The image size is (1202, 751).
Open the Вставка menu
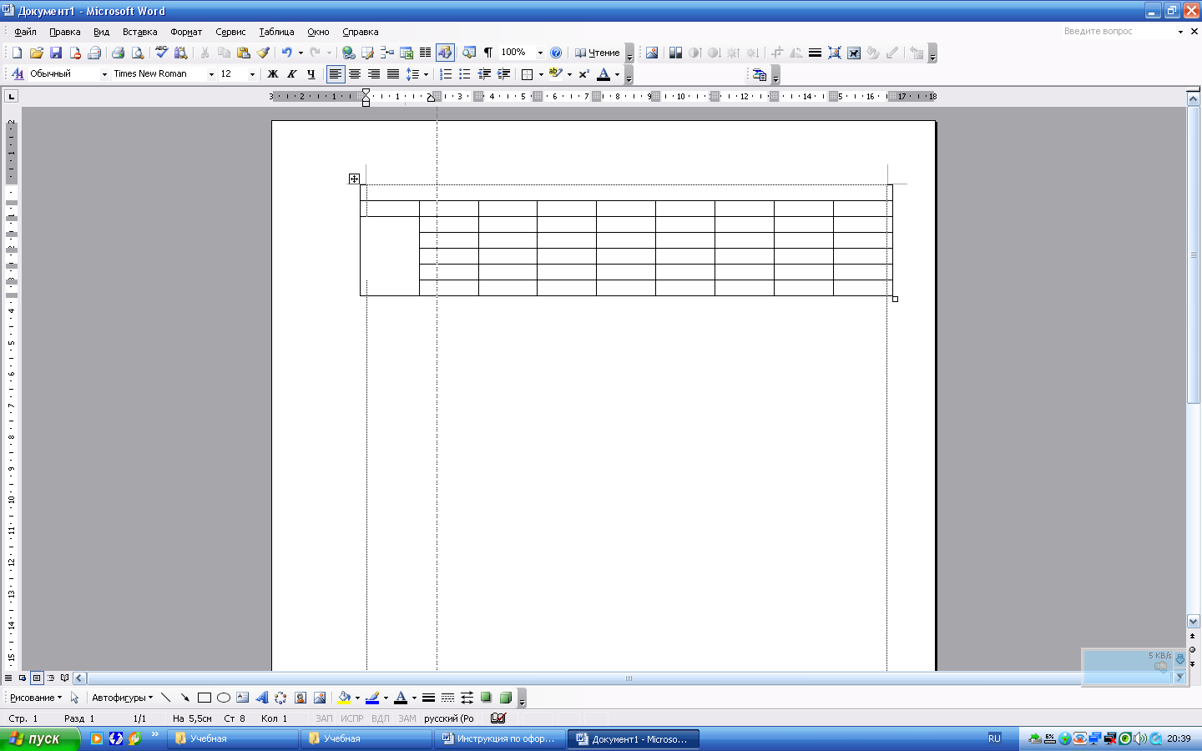pos(139,32)
